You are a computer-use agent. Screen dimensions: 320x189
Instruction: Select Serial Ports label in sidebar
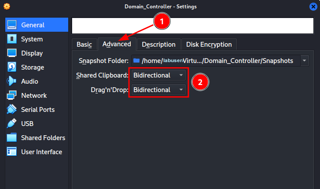click(38, 110)
